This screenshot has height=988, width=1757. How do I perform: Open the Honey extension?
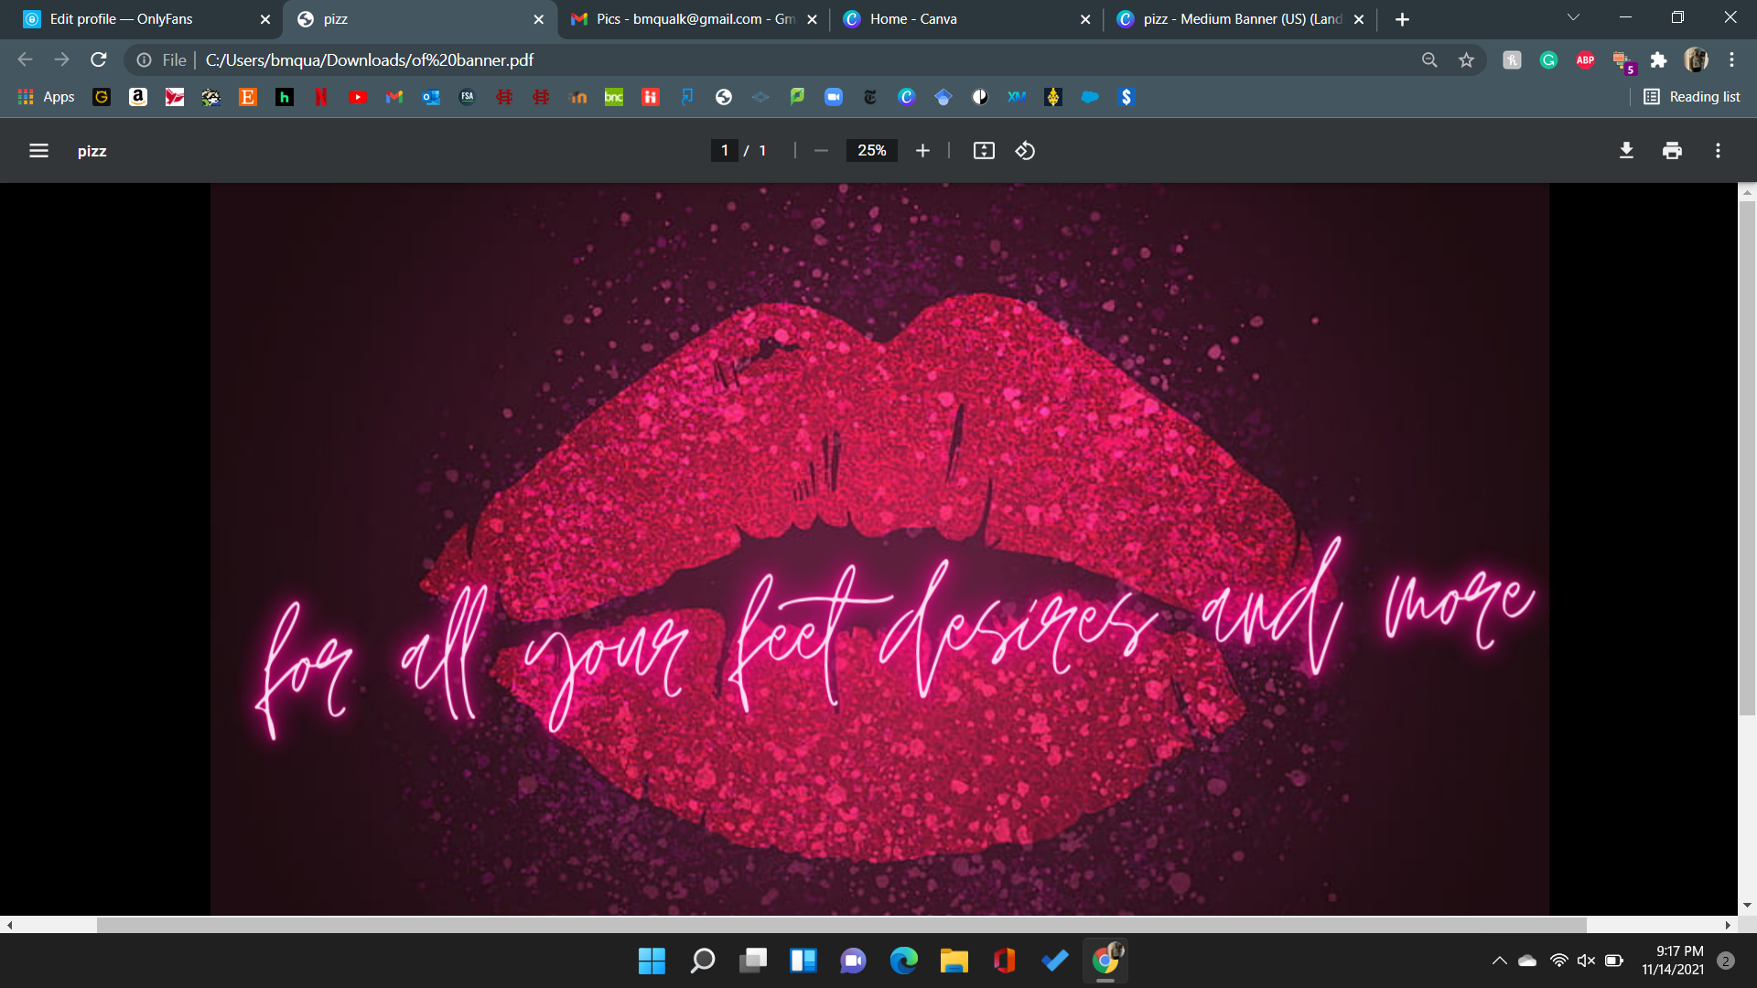(1512, 59)
